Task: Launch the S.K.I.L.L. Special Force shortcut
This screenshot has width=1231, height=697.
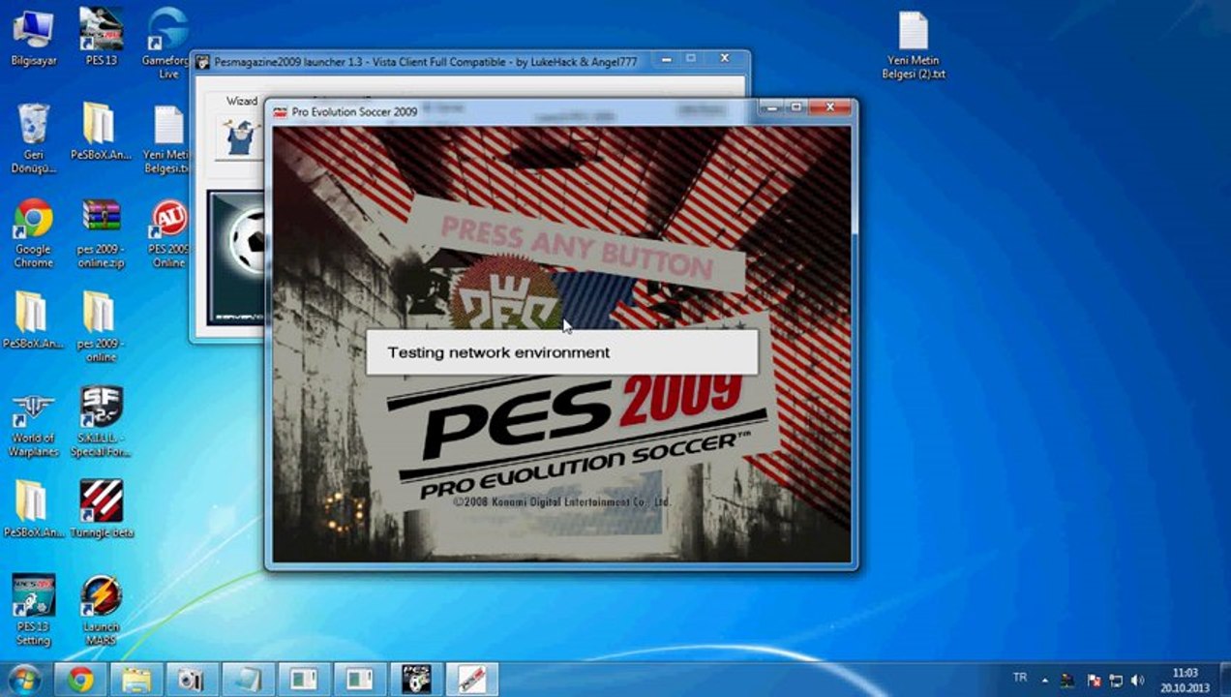Action: (101, 422)
